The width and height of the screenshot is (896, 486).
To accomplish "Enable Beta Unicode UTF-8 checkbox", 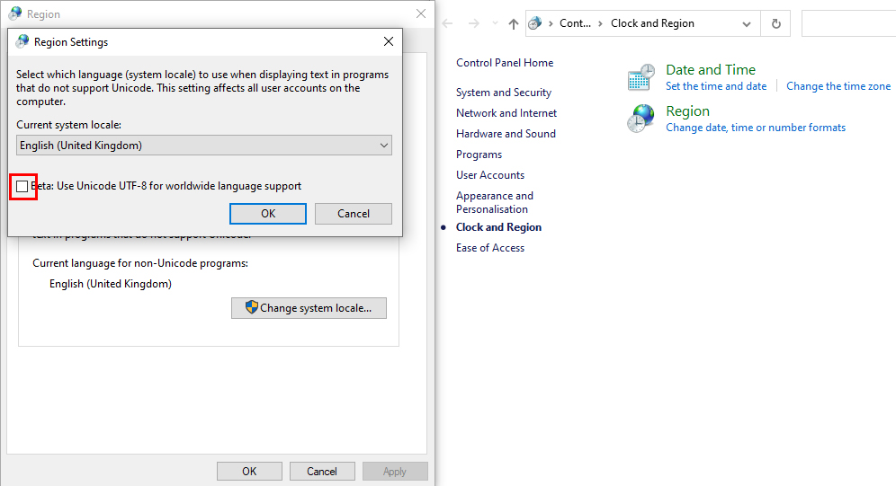I will tap(22, 186).
